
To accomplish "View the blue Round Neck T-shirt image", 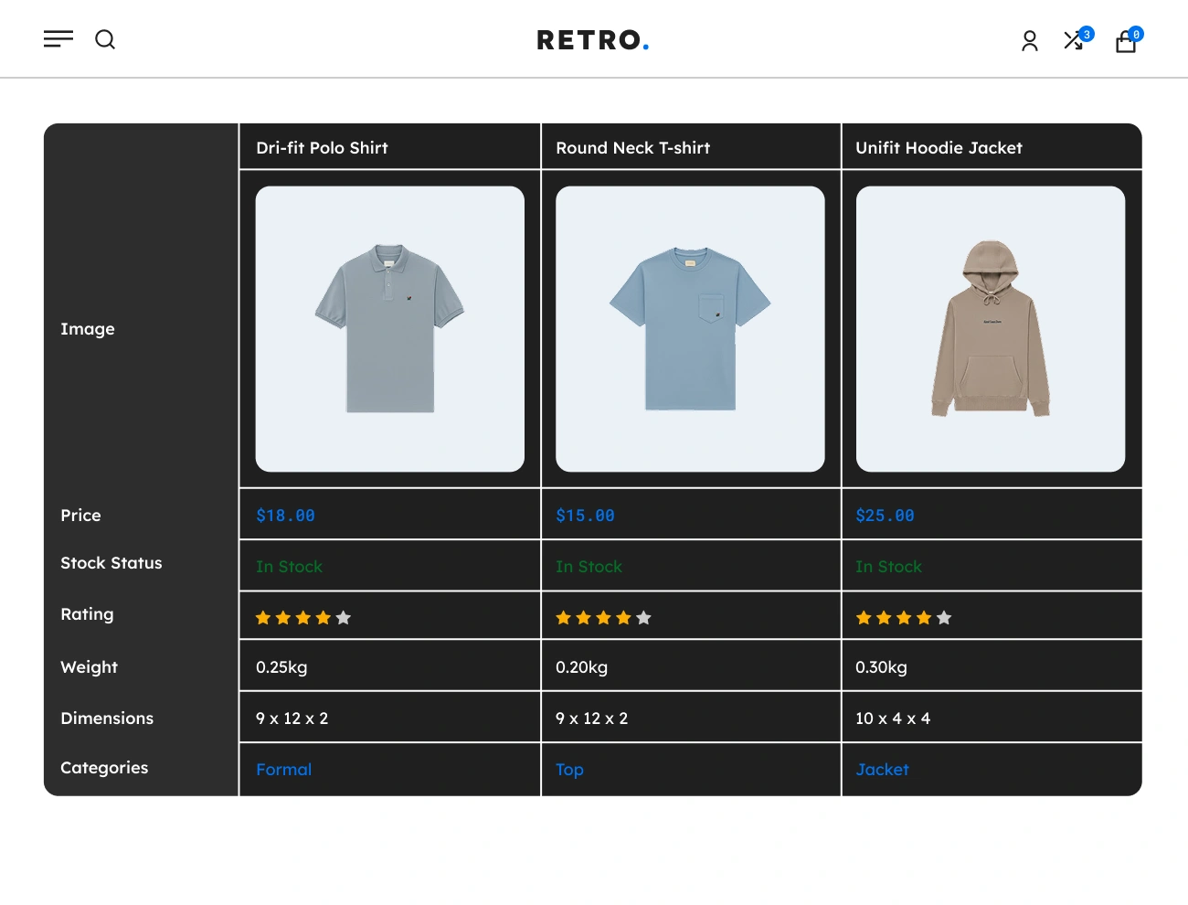I will tap(690, 329).
